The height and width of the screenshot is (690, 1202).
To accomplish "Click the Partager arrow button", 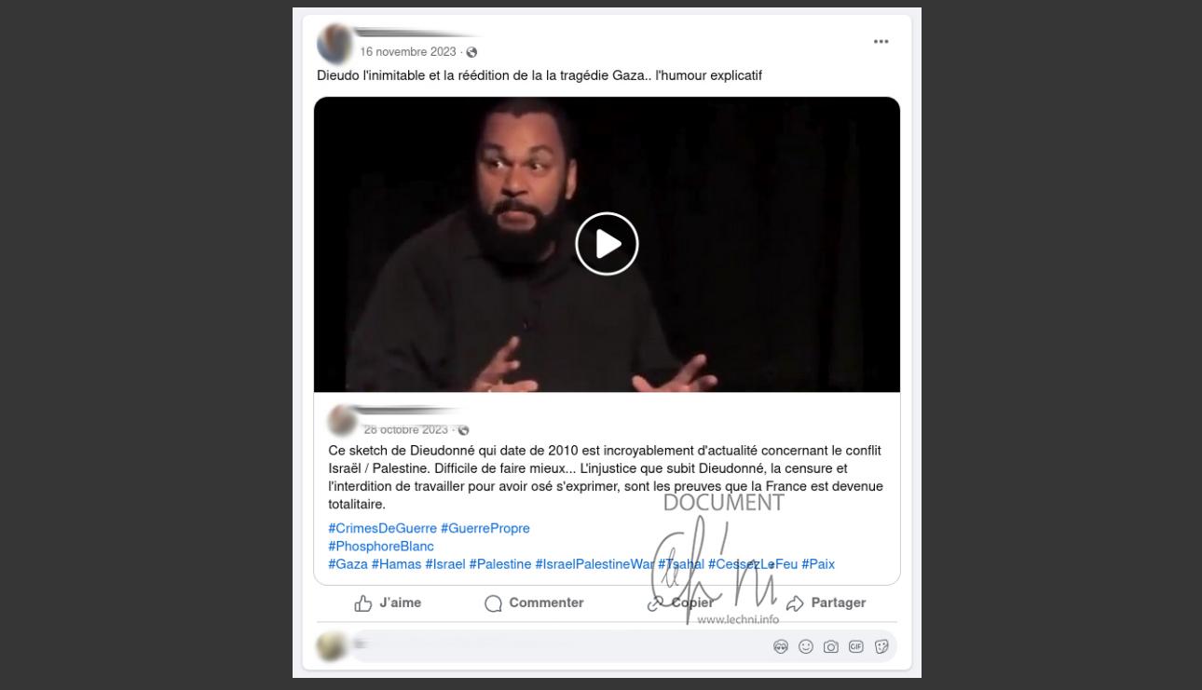I will click(x=826, y=603).
